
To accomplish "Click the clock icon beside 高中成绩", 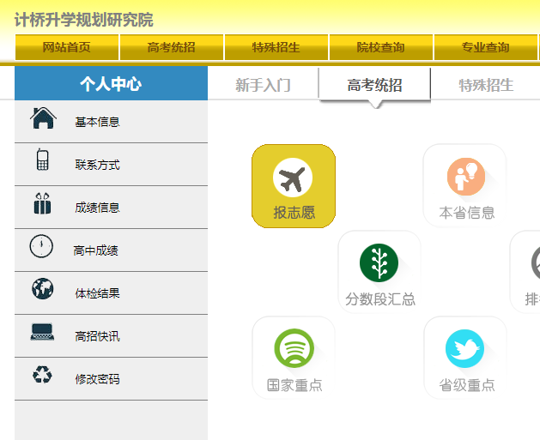I will pos(41,246).
